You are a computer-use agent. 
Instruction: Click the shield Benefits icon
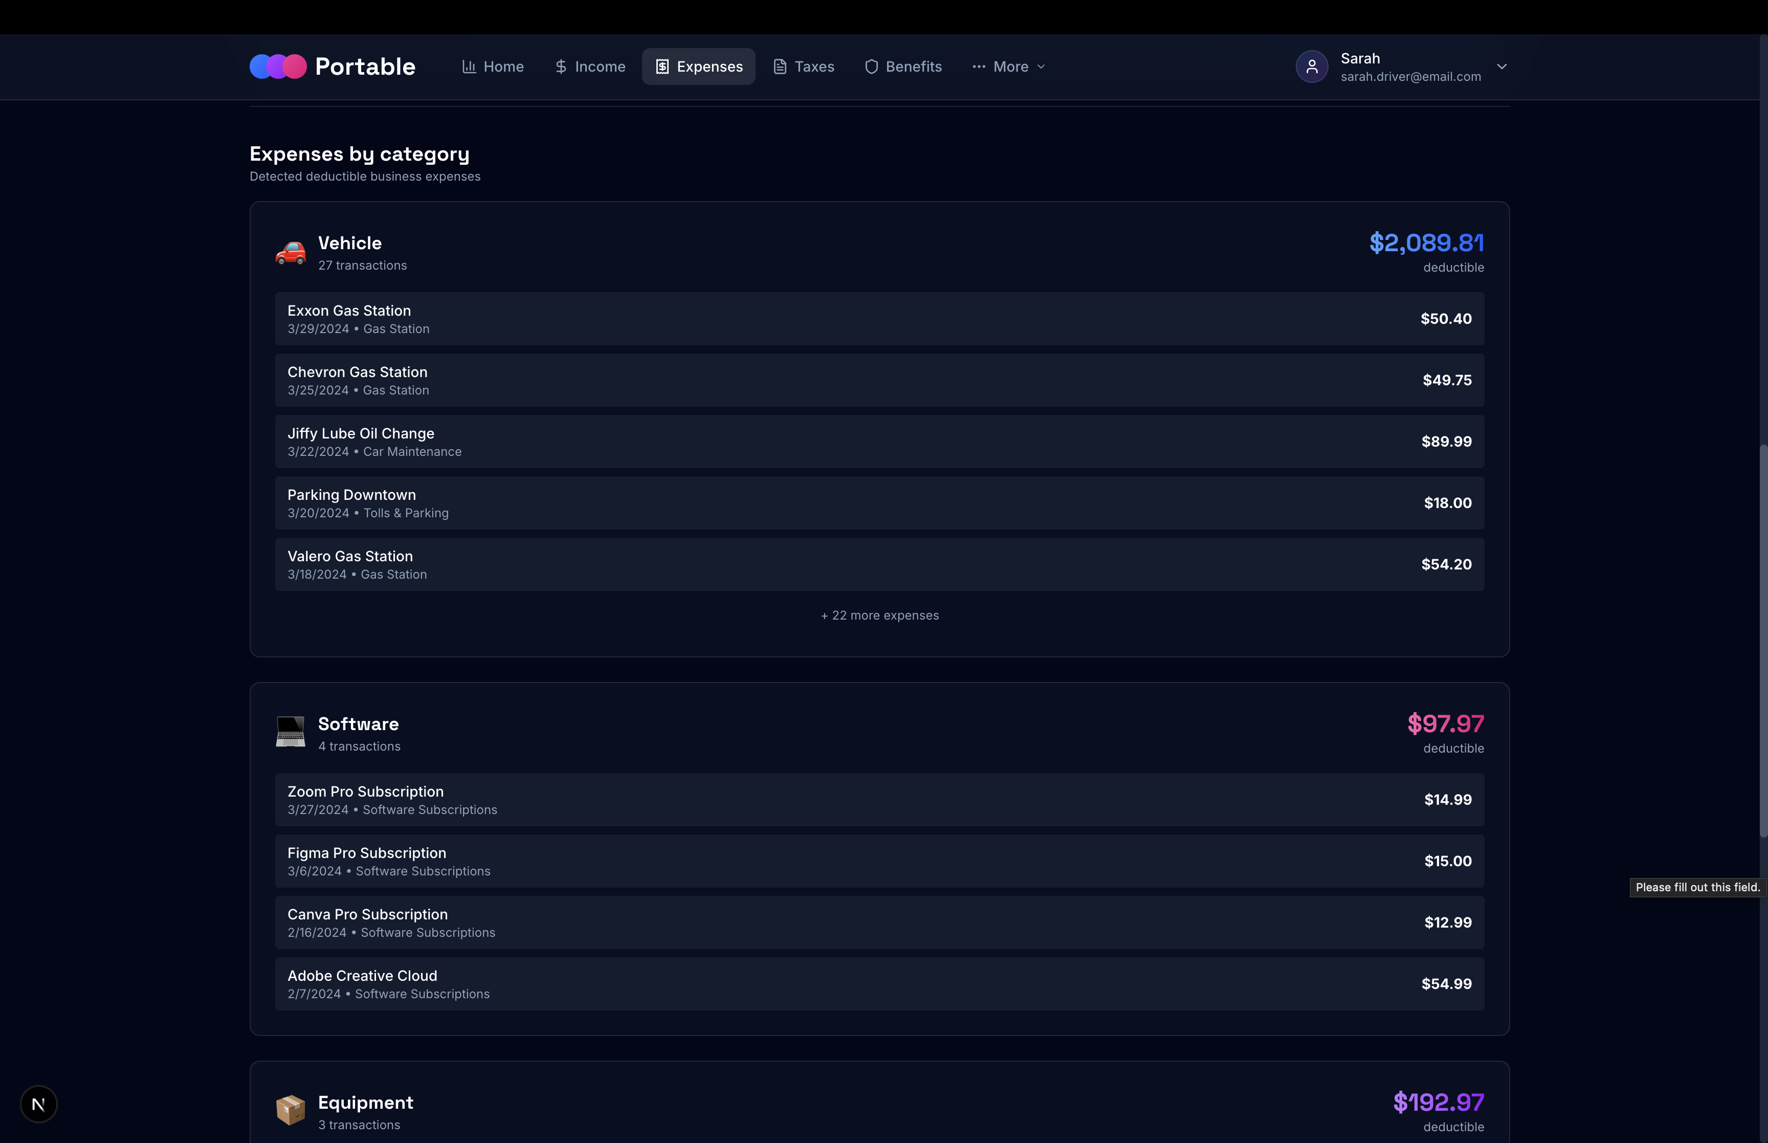[871, 67]
